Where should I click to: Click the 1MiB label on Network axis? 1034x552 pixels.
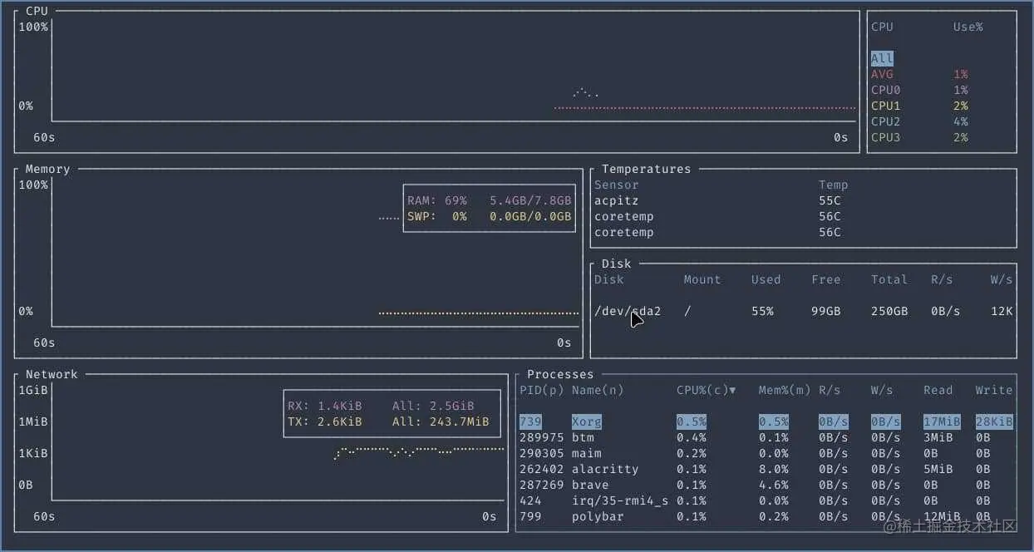(x=33, y=421)
